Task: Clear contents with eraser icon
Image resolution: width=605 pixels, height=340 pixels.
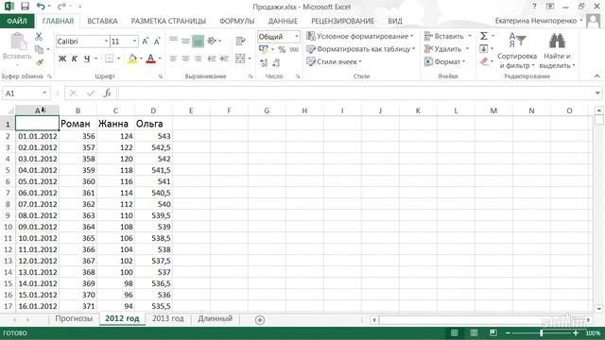Action: (x=484, y=61)
